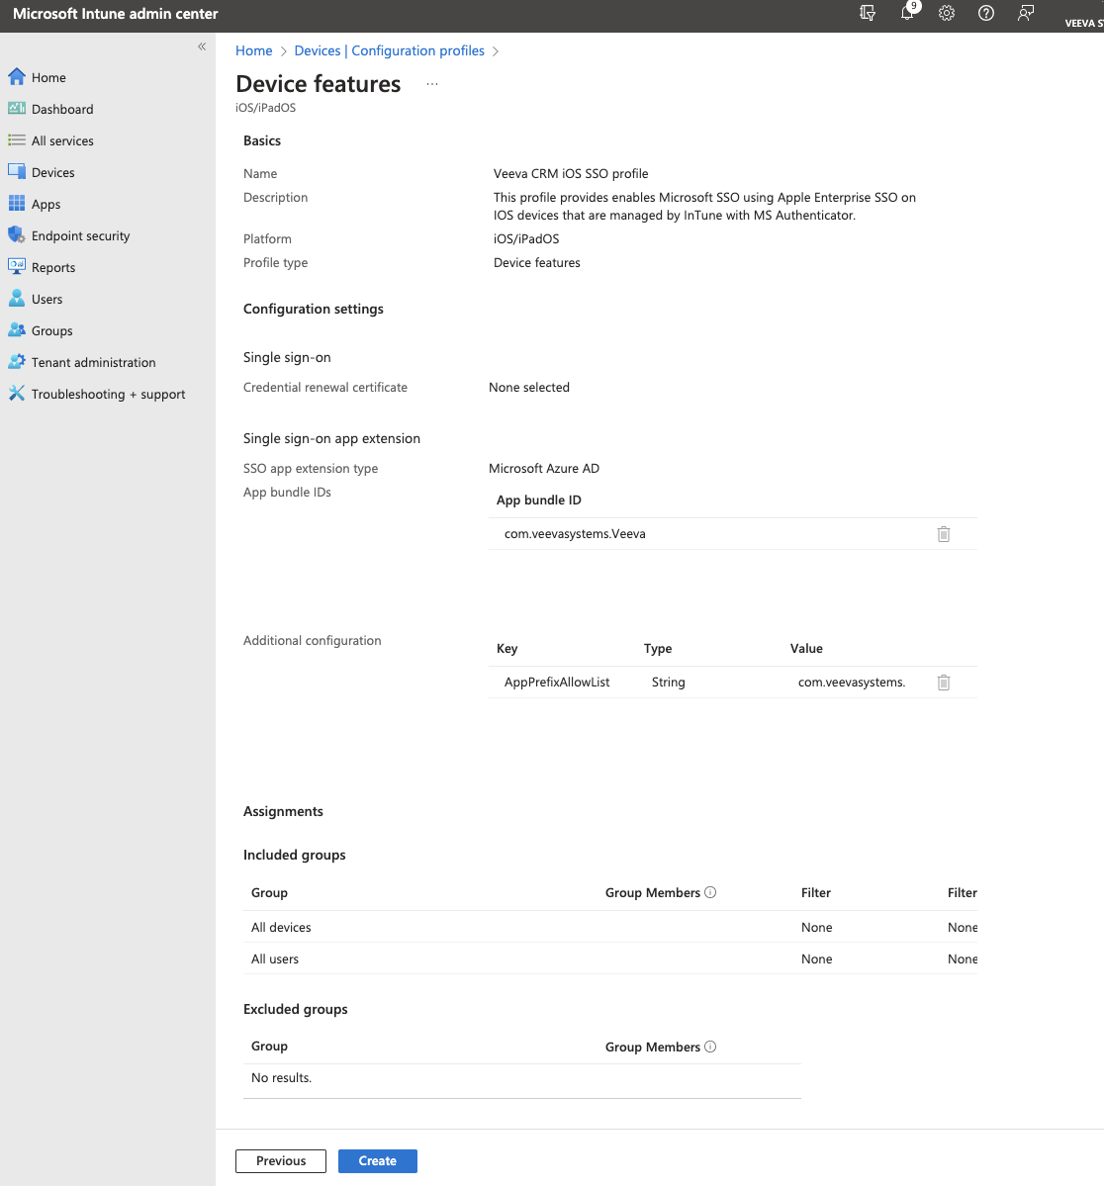Select the All devices group row
The width and height of the screenshot is (1104, 1186).
pyautogui.click(x=281, y=928)
